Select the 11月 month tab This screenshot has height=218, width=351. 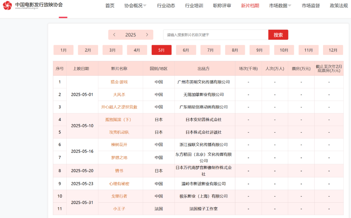click(x=308, y=50)
